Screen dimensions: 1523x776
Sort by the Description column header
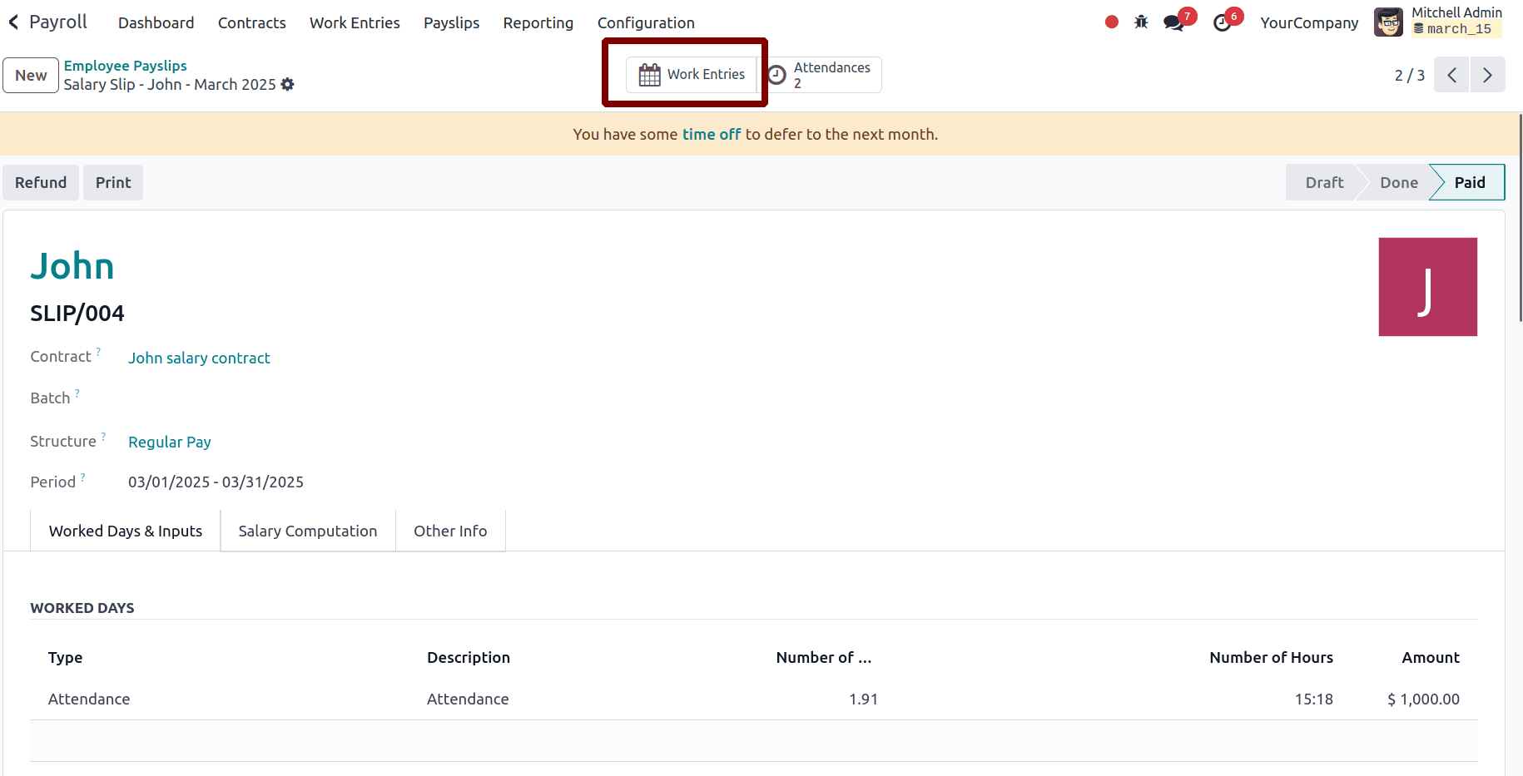point(469,657)
